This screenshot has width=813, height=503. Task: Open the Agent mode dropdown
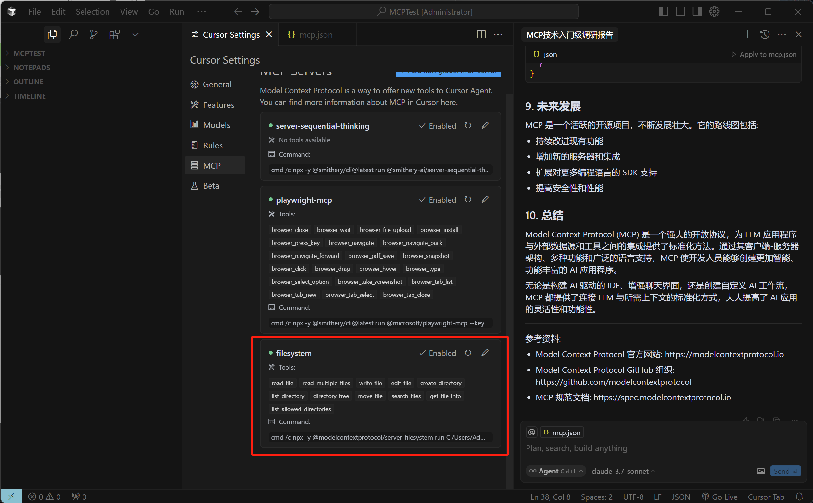556,471
